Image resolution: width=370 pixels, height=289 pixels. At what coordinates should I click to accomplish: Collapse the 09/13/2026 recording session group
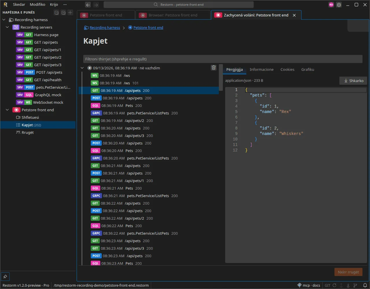pos(82,68)
